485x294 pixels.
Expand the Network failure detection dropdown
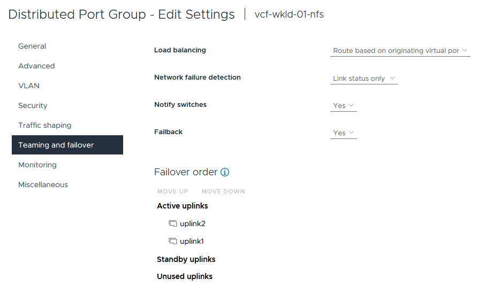pyautogui.click(x=364, y=79)
